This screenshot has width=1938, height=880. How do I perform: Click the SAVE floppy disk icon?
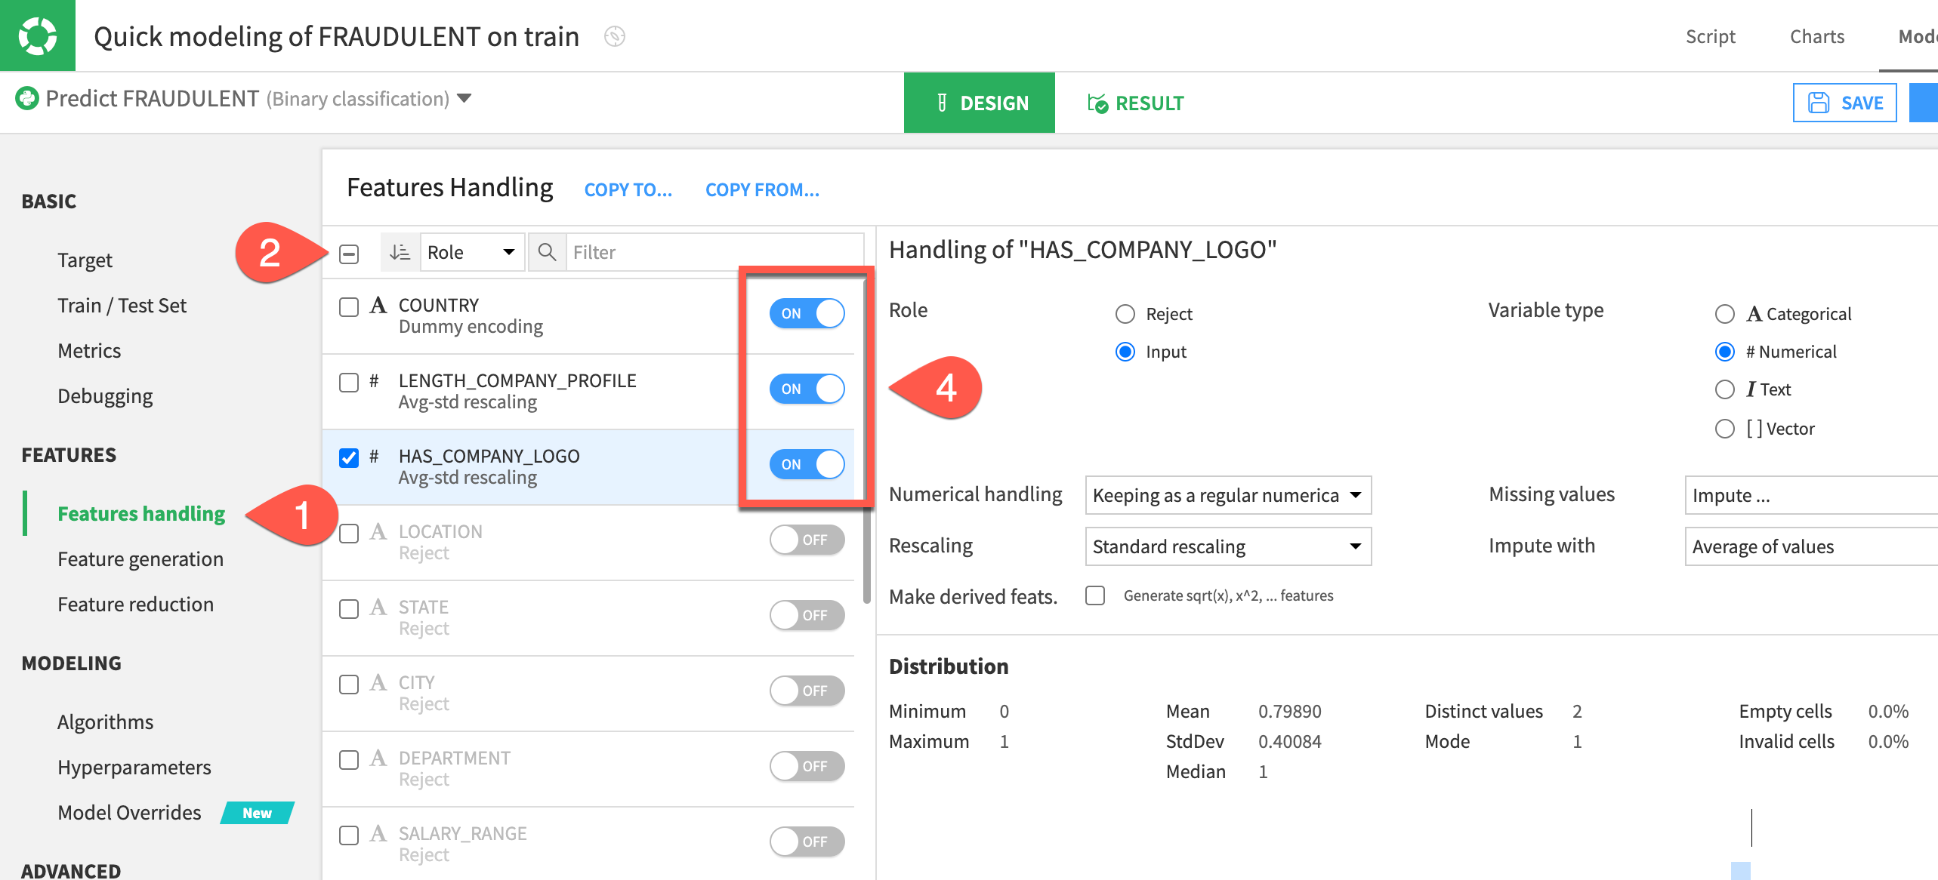click(1819, 103)
